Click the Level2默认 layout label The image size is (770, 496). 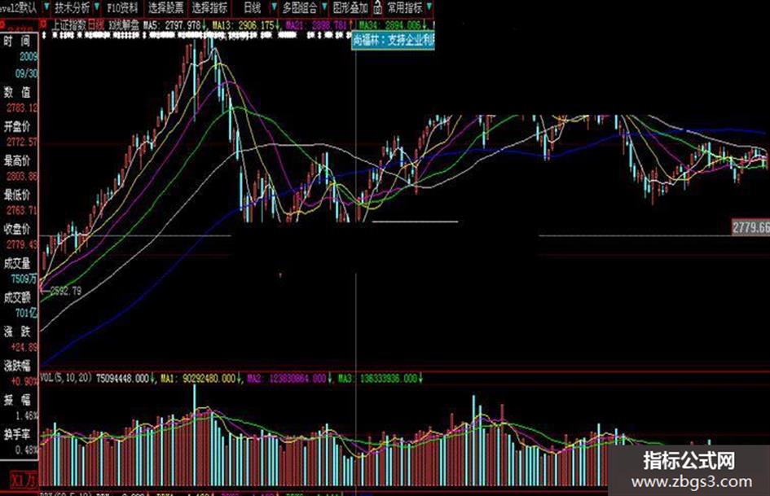click(x=19, y=7)
